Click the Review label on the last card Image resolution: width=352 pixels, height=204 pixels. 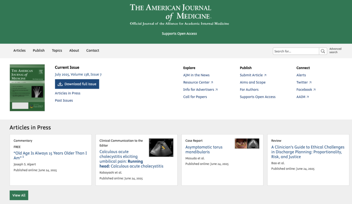[x=276, y=141]
